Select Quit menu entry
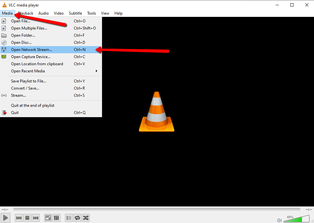 51,113
